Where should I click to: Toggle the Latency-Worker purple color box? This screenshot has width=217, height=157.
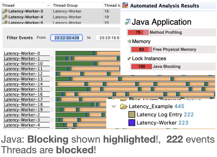click(x=132, y=123)
